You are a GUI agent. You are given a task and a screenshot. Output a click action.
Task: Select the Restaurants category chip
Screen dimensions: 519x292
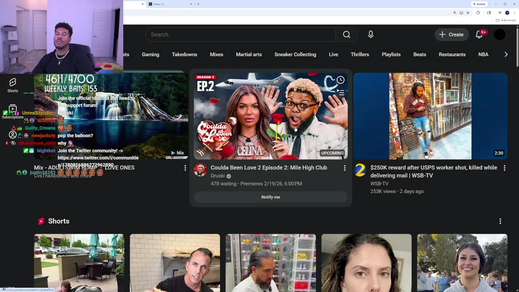(x=452, y=54)
